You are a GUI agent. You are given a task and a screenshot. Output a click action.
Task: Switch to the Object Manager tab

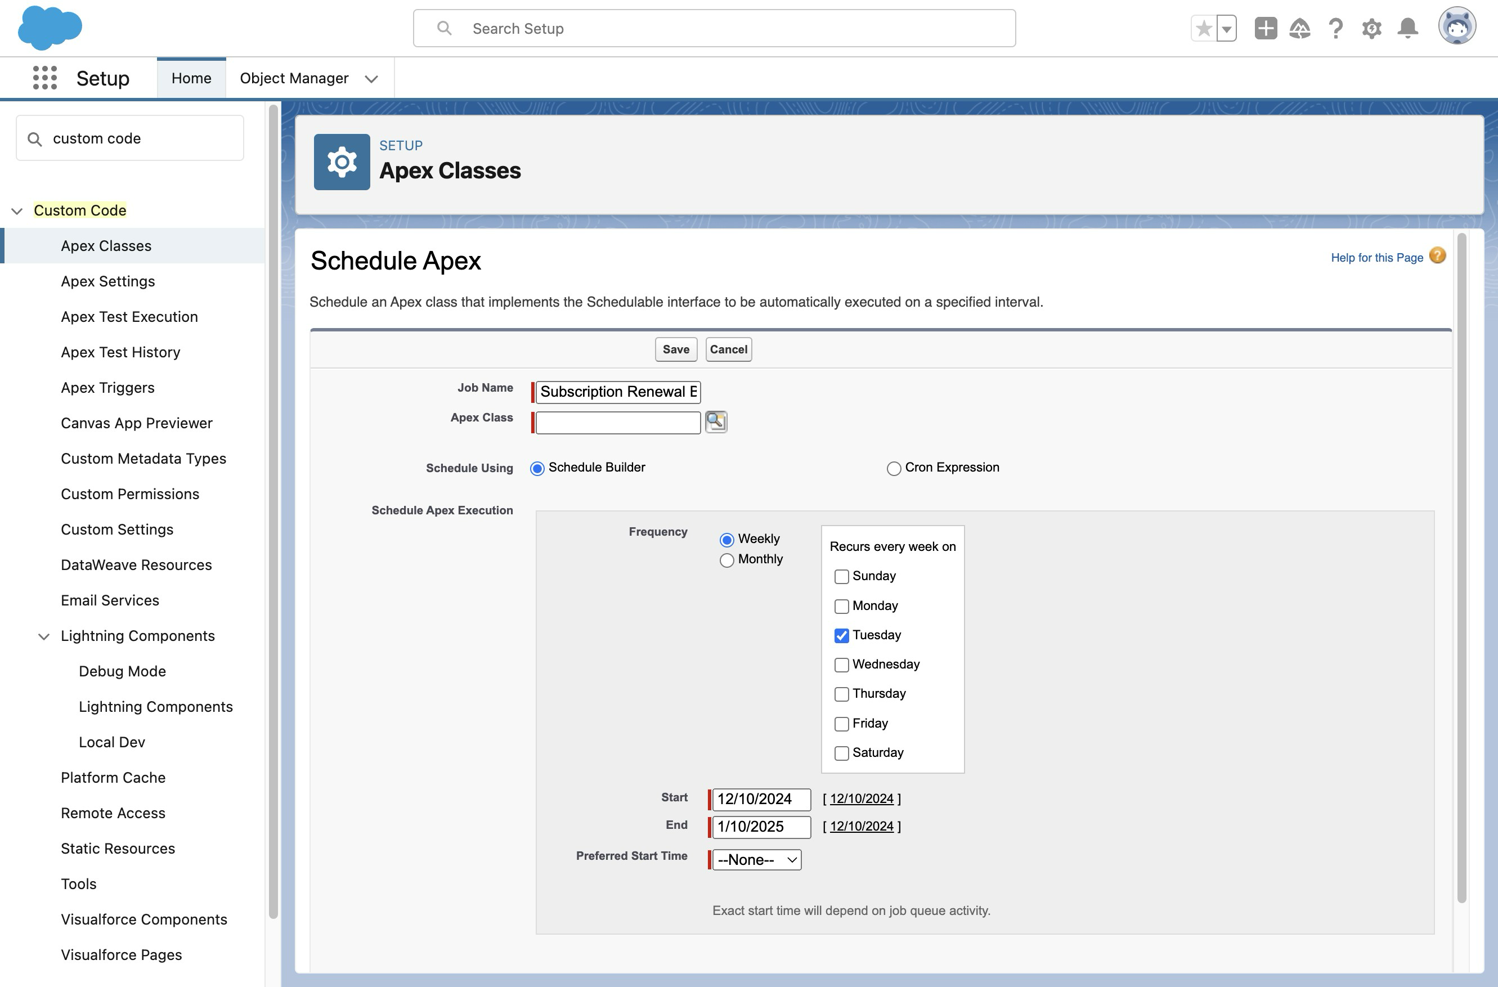pos(294,78)
